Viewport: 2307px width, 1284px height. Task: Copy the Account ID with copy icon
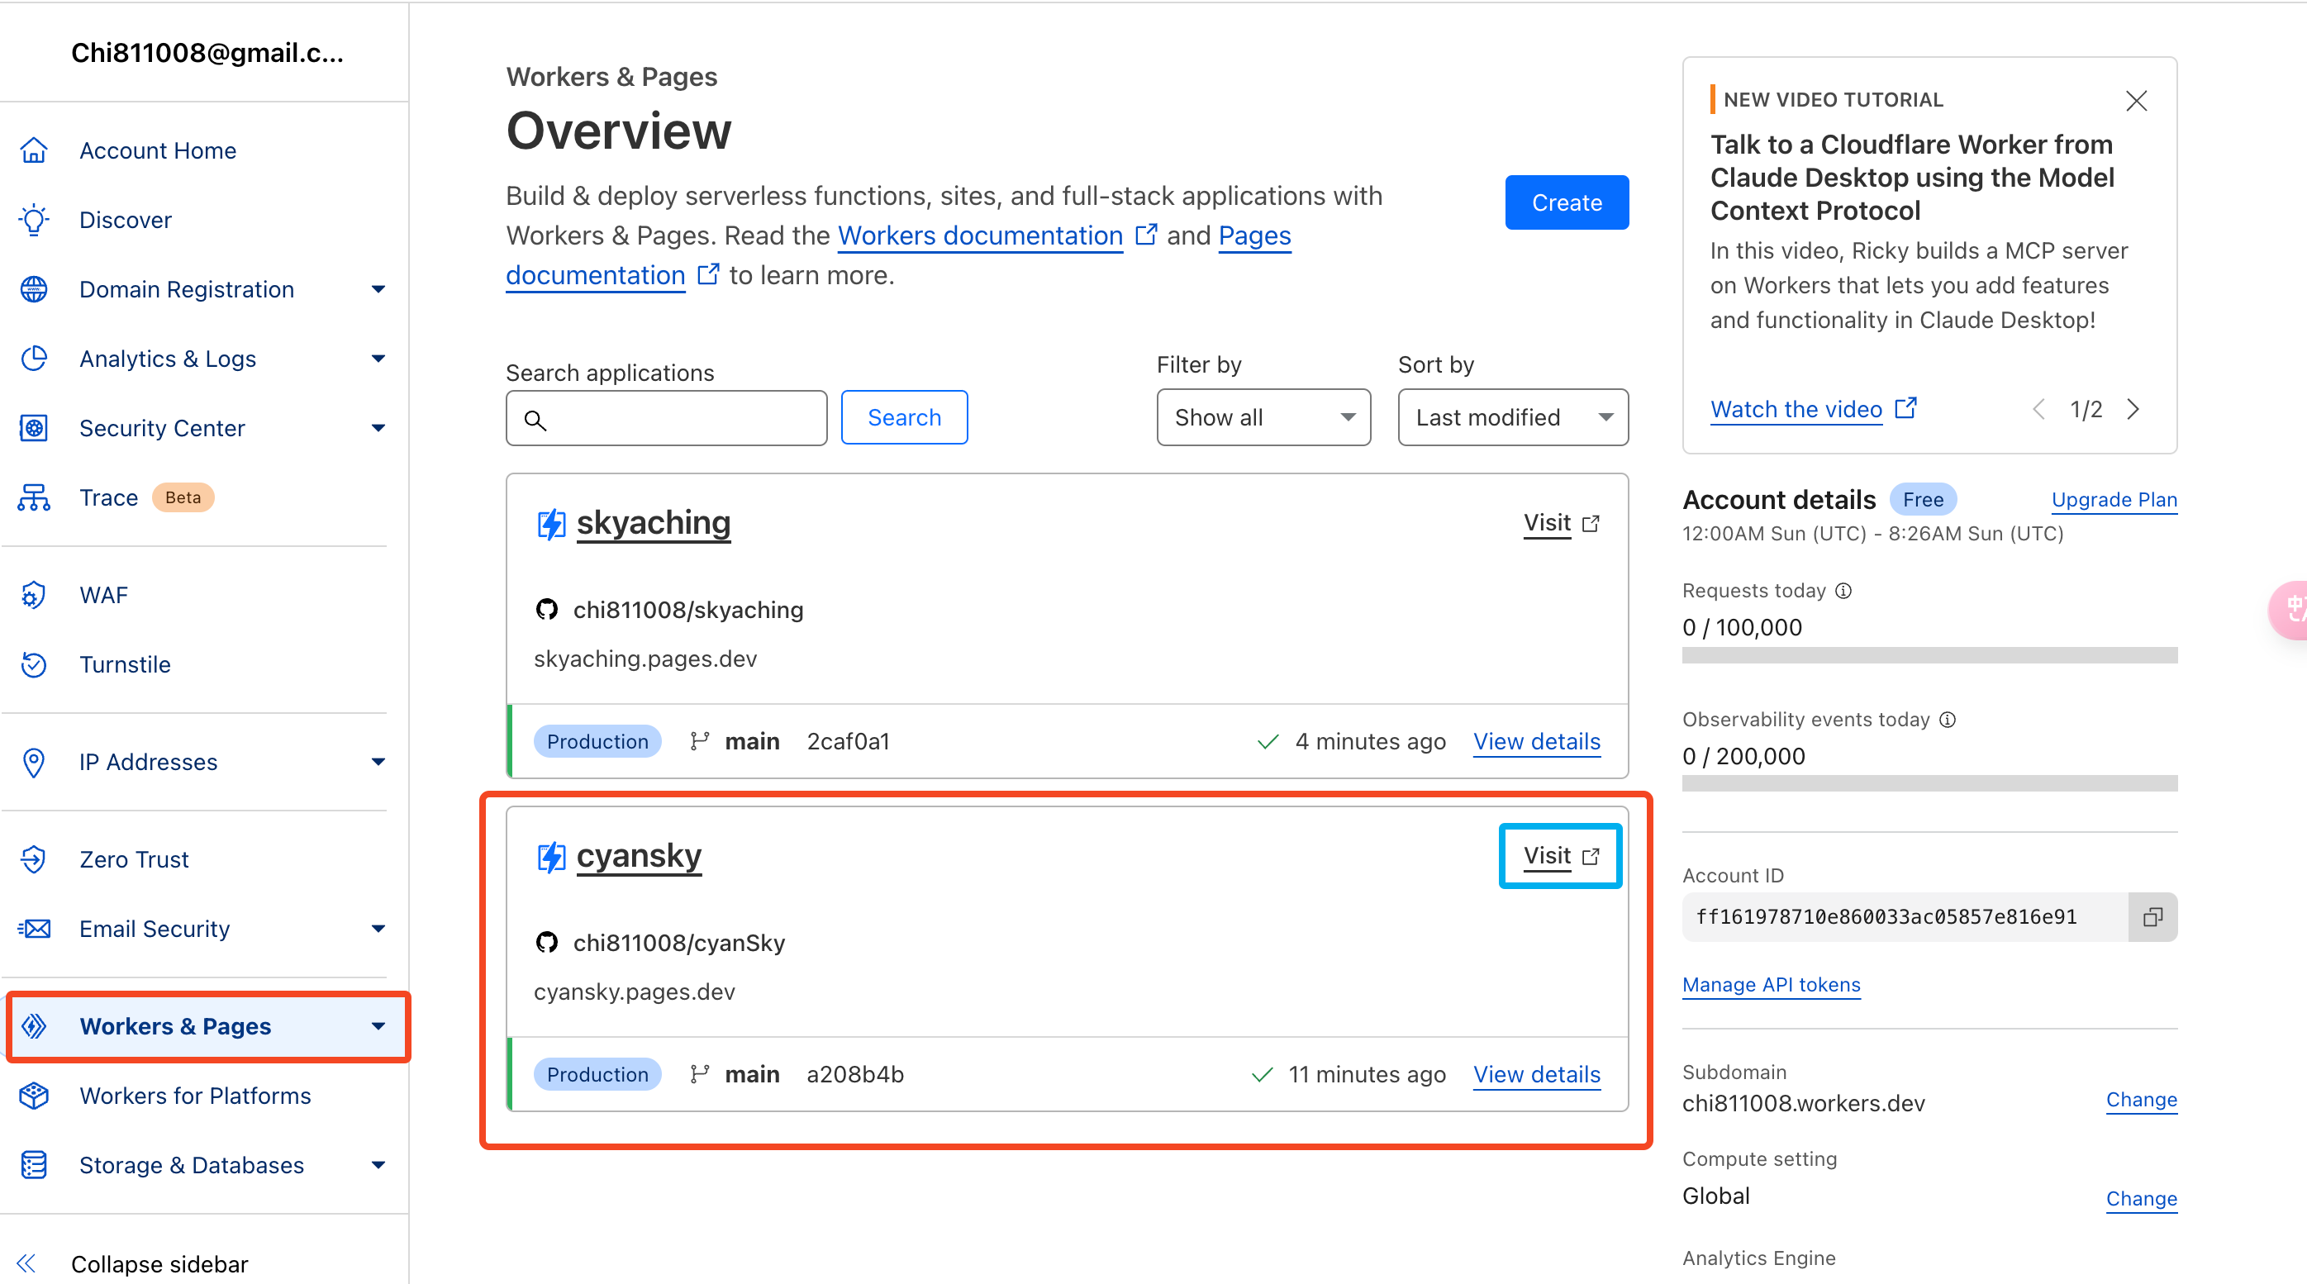2153,917
